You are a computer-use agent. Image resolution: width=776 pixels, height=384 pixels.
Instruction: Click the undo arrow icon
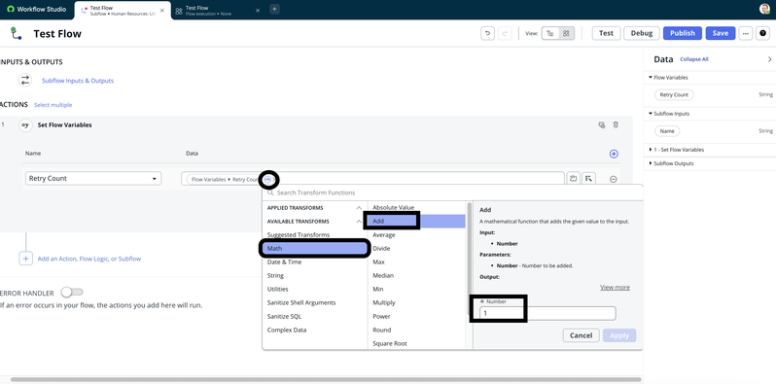[x=487, y=33]
